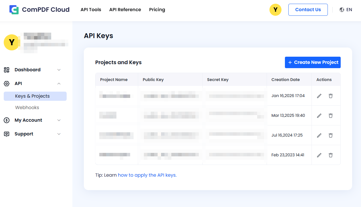
Task: Click the Create New Project button
Action: point(312,62)
